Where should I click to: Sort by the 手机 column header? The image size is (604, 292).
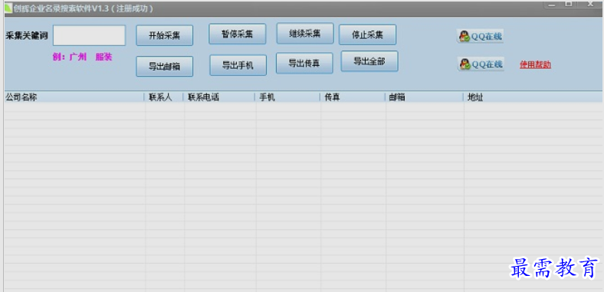287,97
